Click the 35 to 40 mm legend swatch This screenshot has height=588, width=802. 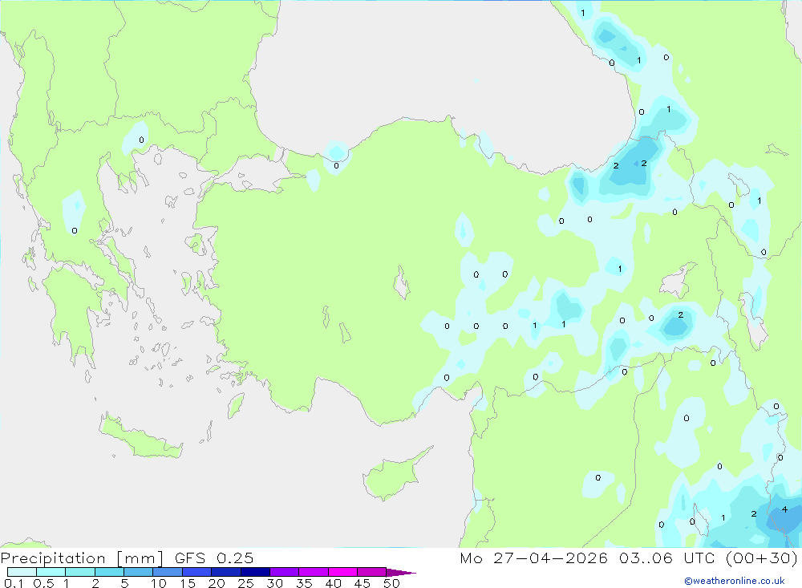coord(314,572)
